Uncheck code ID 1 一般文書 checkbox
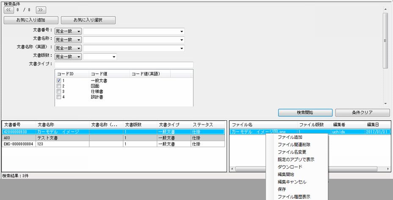 tap(58, 81)
